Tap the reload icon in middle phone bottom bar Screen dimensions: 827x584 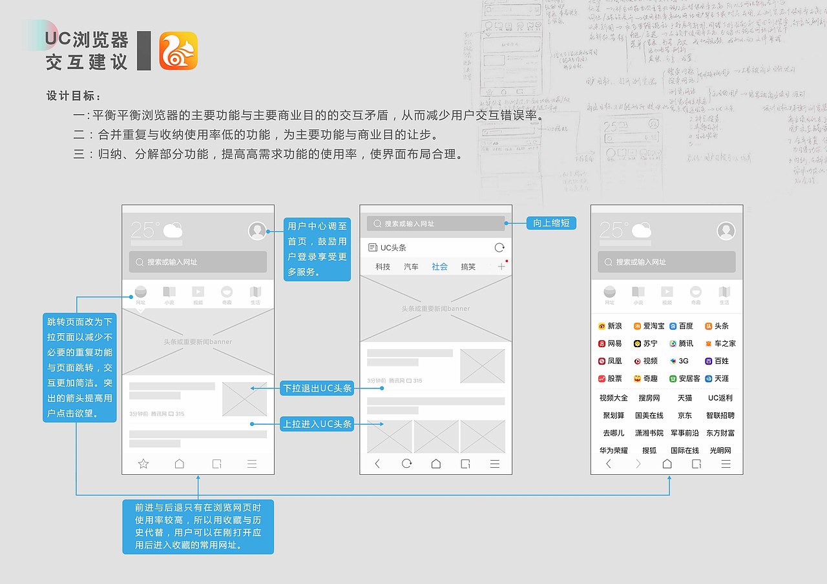(406, 463)
